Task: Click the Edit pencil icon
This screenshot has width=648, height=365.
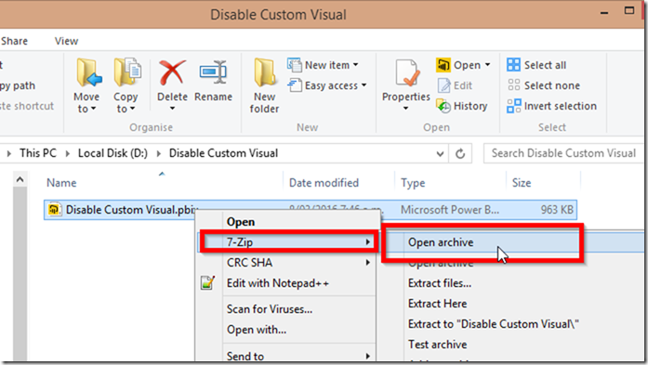Action: (x=443, y=85)
